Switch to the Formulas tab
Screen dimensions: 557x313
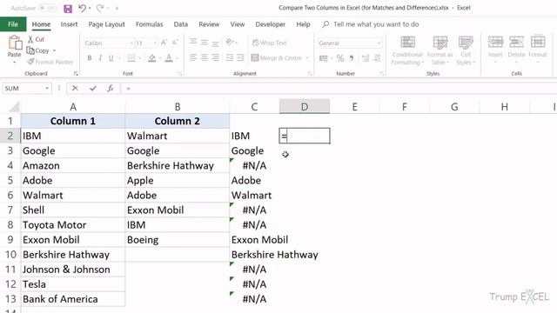[x=149, y=24]
